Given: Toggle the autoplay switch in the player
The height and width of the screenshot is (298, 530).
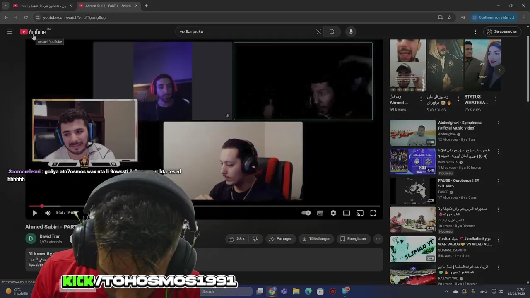Looking at the screenshot, I should [x=306, y=213].
